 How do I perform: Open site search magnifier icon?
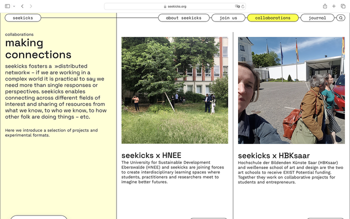coord(341,18)
